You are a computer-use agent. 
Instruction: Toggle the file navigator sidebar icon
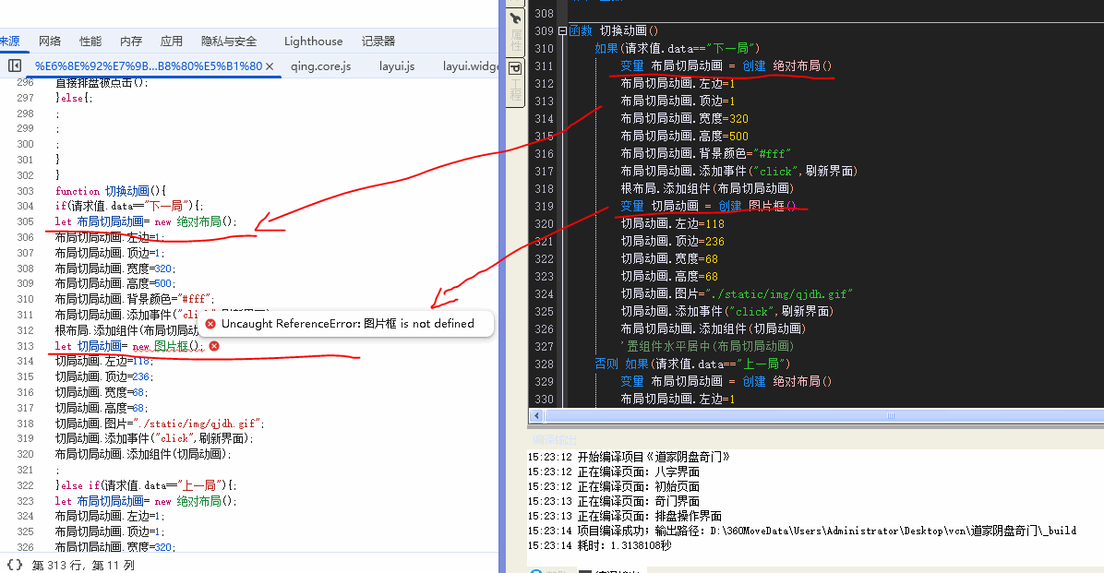tap(15, 66)
